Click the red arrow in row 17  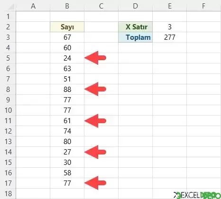pyautogui.click(x=95, y=183)
